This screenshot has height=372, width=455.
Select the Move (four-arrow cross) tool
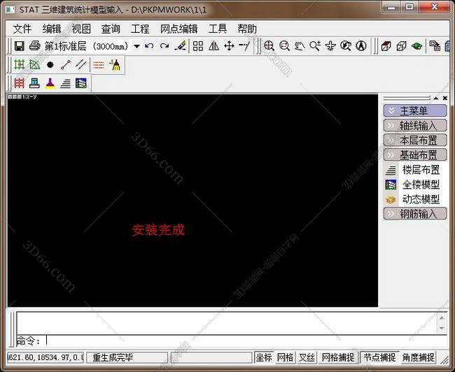point(229,46)
